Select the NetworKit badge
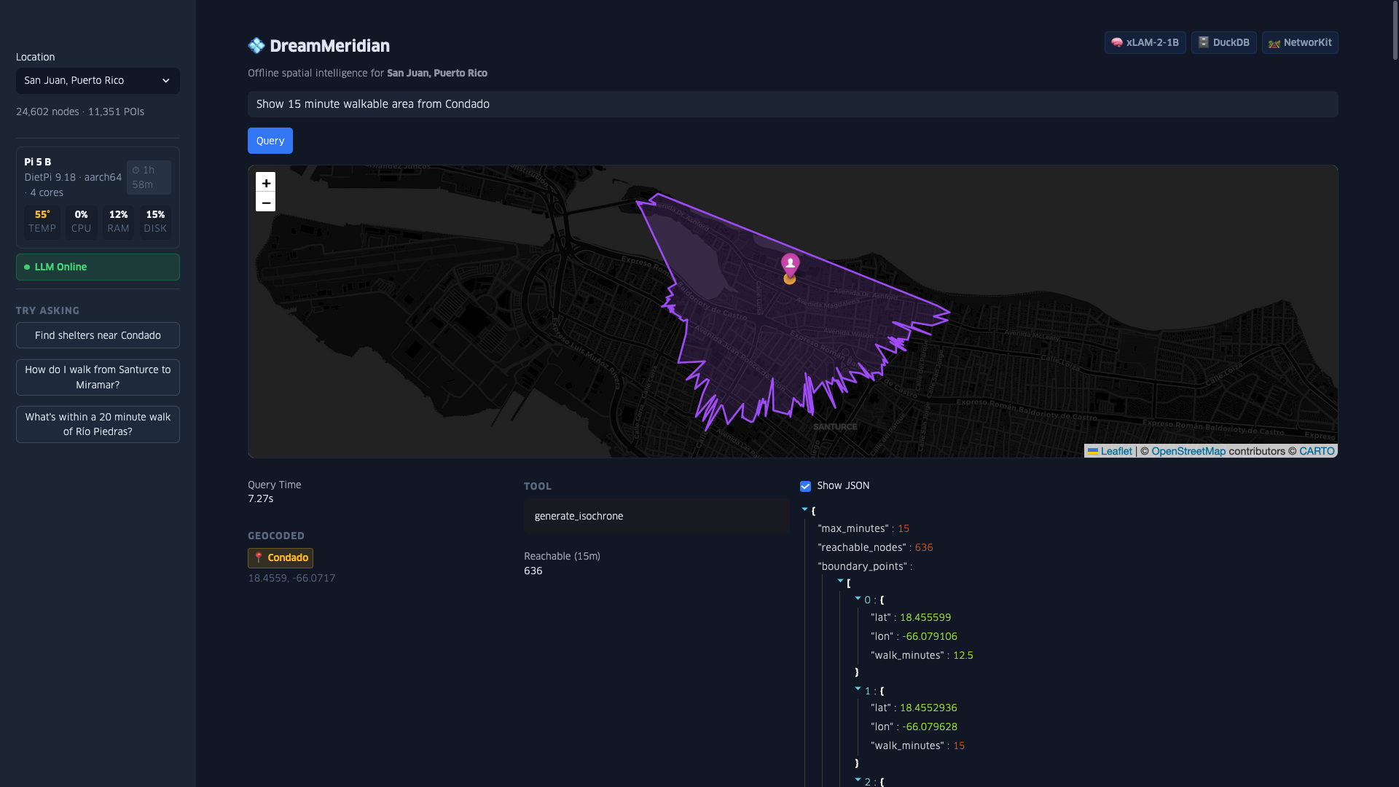 [1300, 42]
